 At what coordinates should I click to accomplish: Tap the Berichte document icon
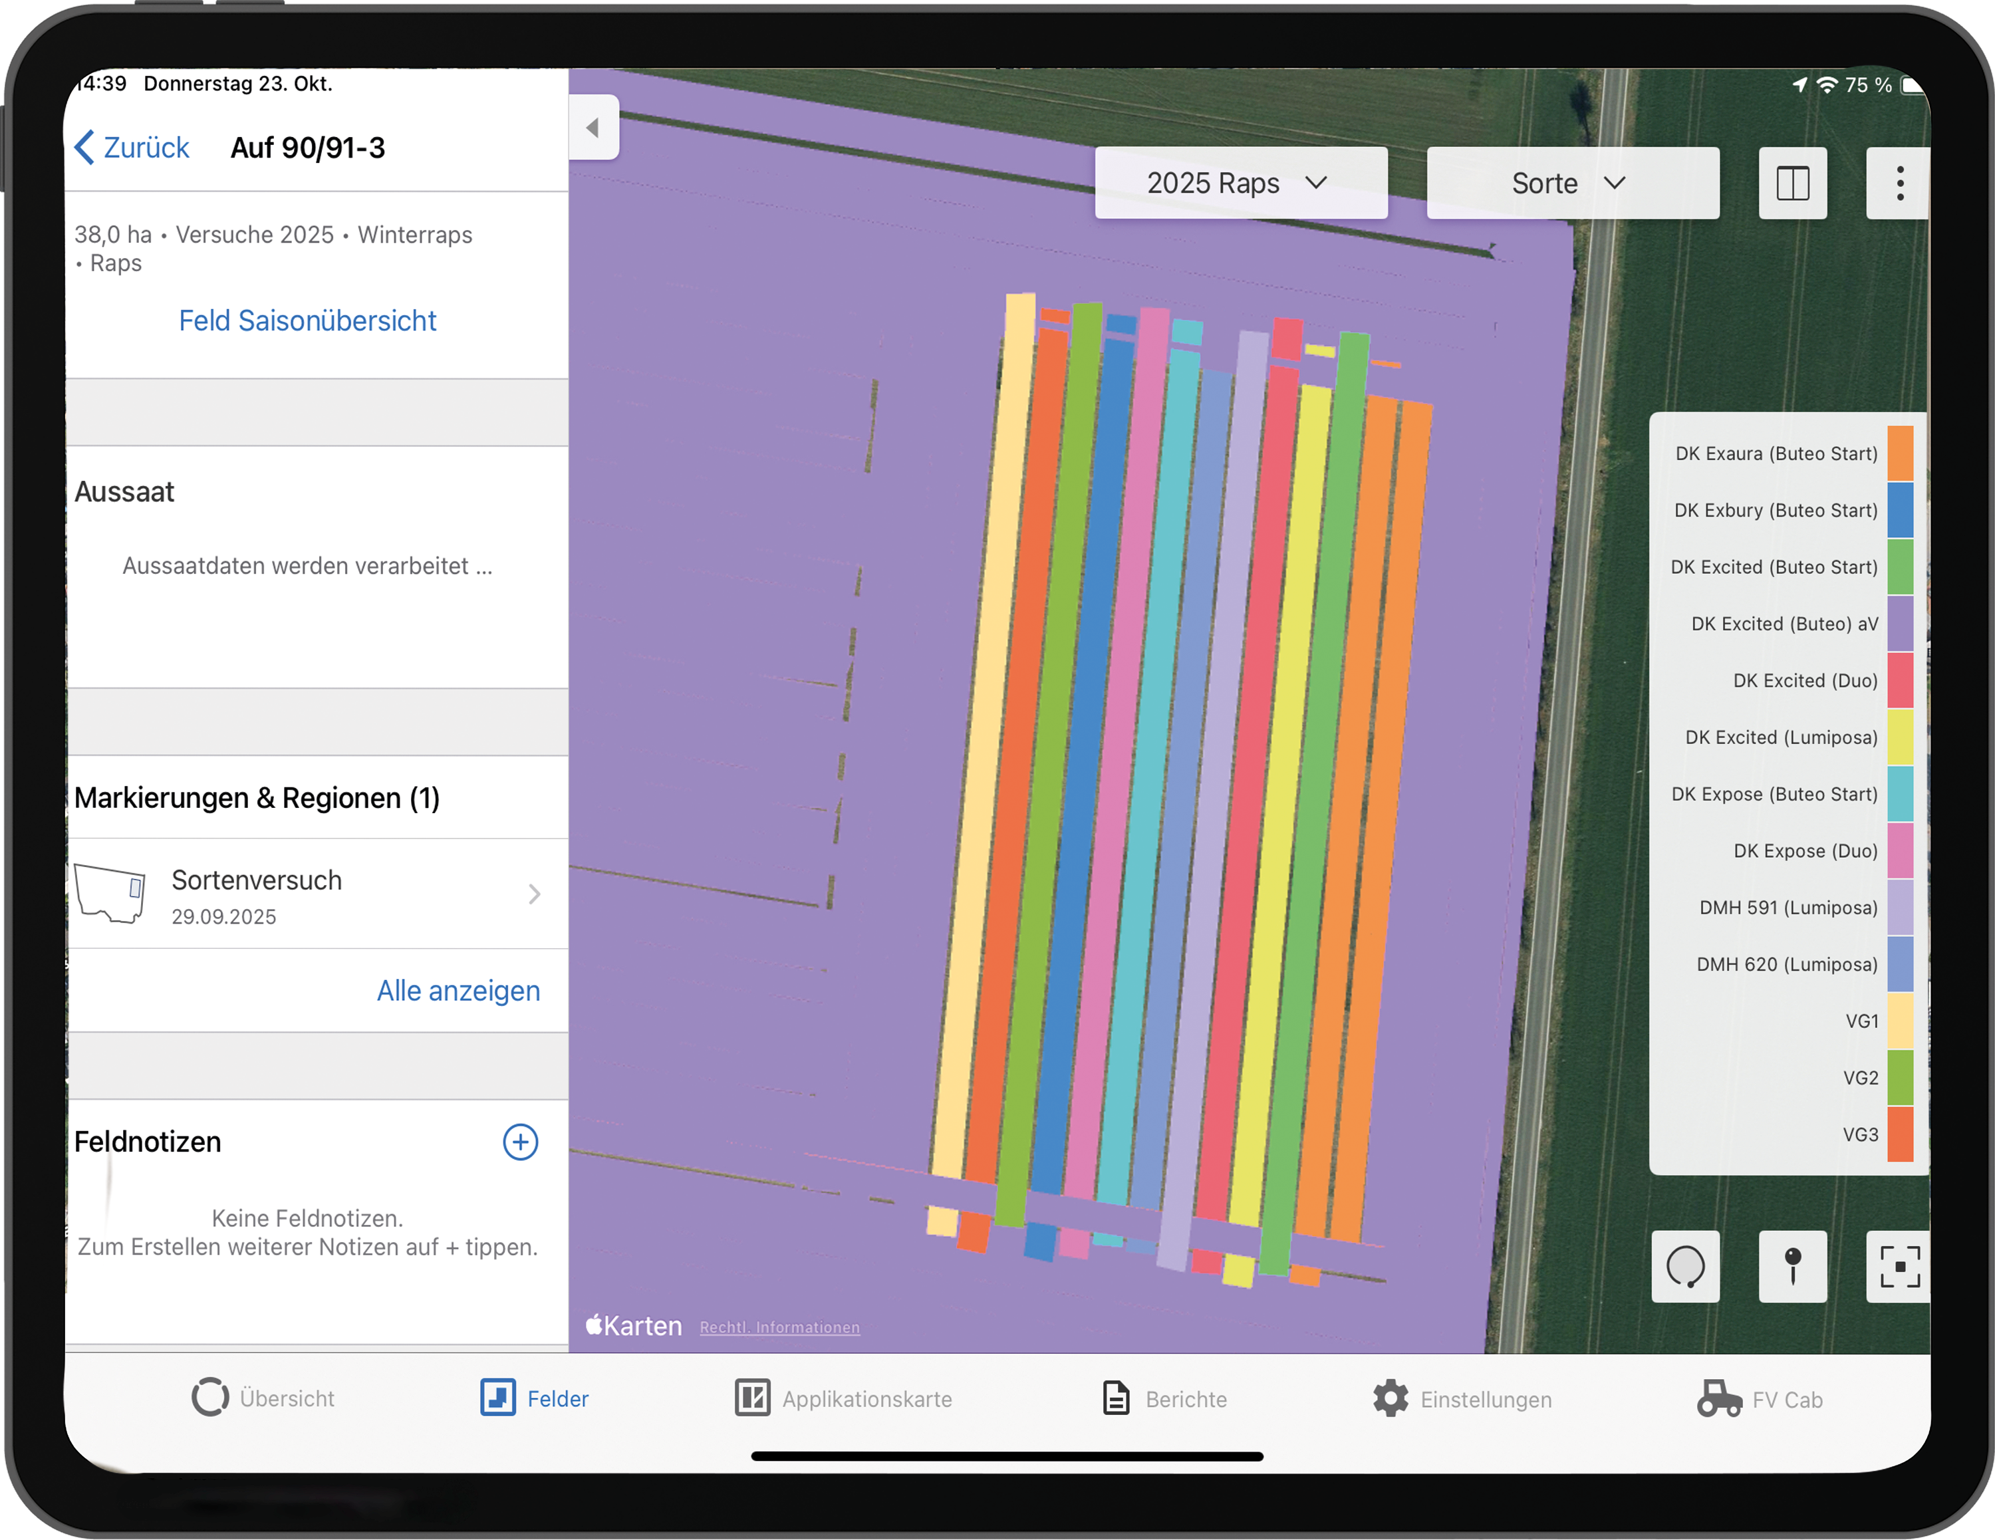[1115, 1398]
